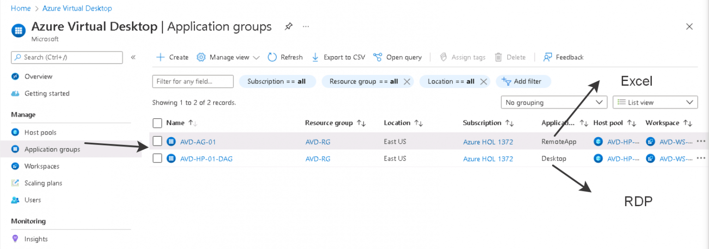The image size is (709, 249).
Task: Focus the Filter for any field box
Action: click(193, 81)
